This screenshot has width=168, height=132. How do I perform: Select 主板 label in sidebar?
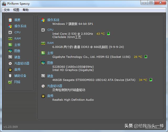[17, 45]
